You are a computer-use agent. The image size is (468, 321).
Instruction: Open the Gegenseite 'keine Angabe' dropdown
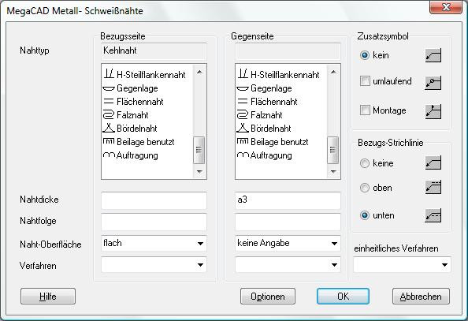pyautogui.click(x=288, y=243)
